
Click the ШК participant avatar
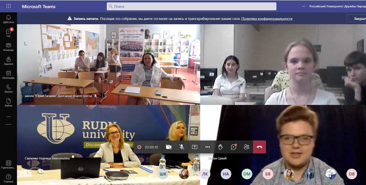(x=163, y=174)
